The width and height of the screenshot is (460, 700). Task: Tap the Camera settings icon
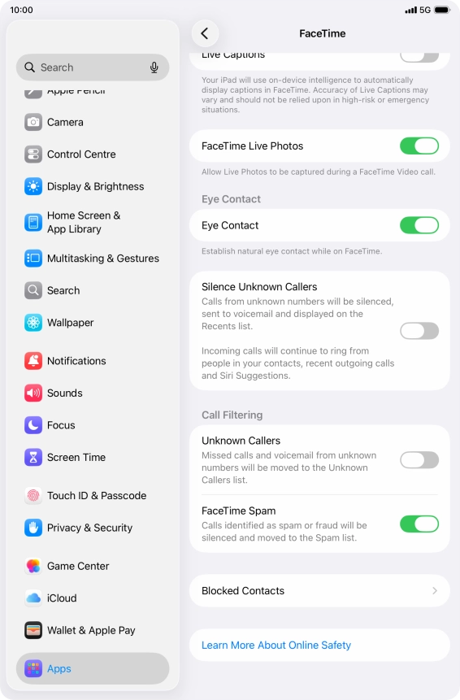coord(33,122)
